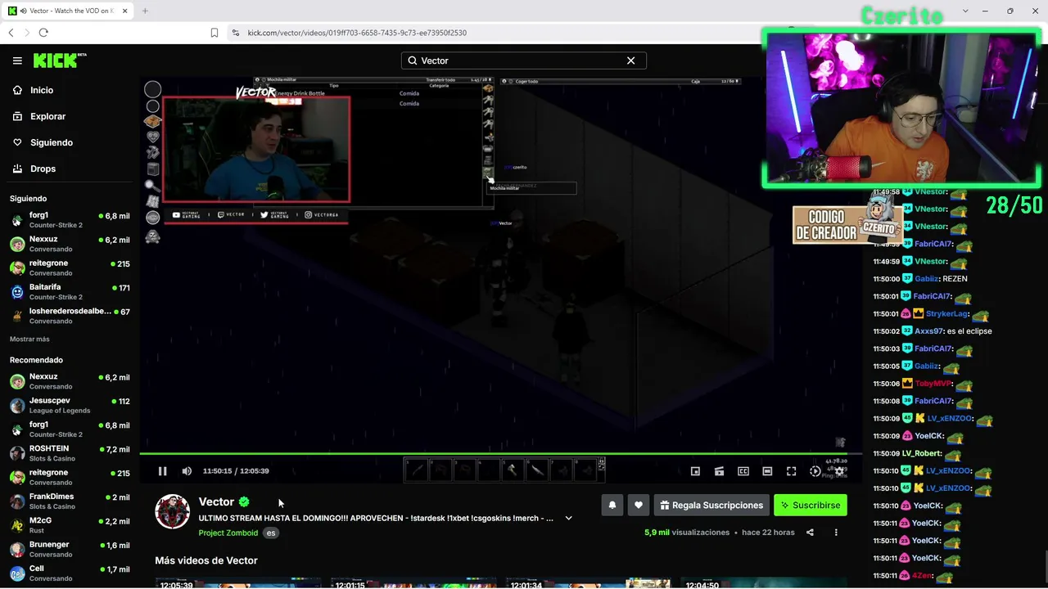The height and width of the screenshot is (589, 1048).
Task: Pause the VOD playback
Action: pyautogui.click(x=162, y=471)
